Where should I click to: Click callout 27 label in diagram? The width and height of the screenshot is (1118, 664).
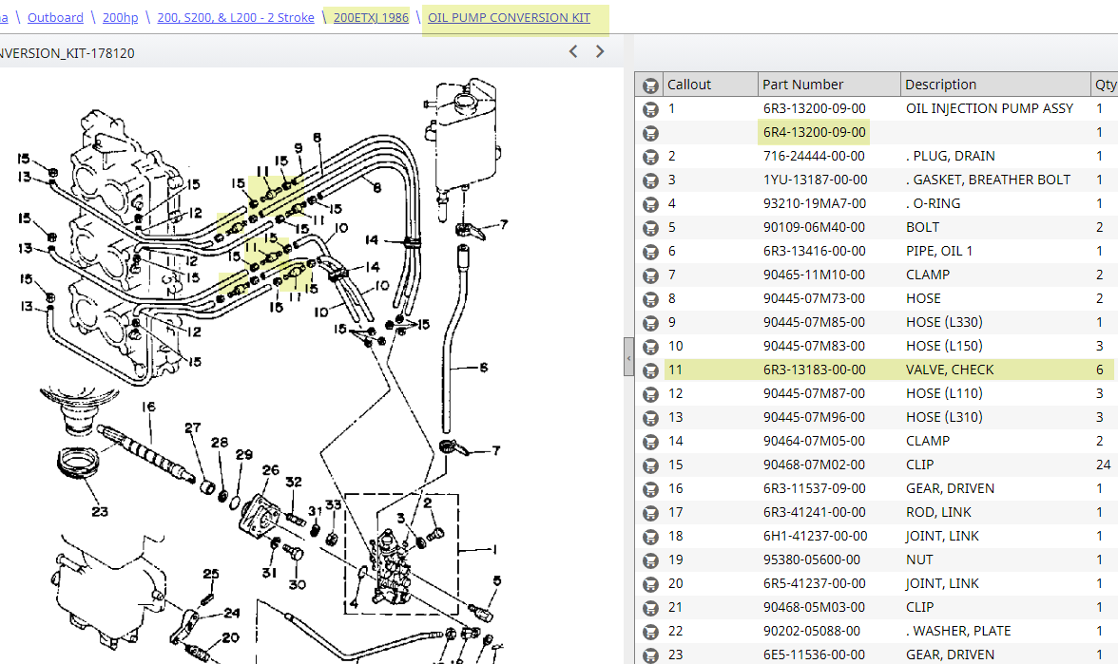192,427
